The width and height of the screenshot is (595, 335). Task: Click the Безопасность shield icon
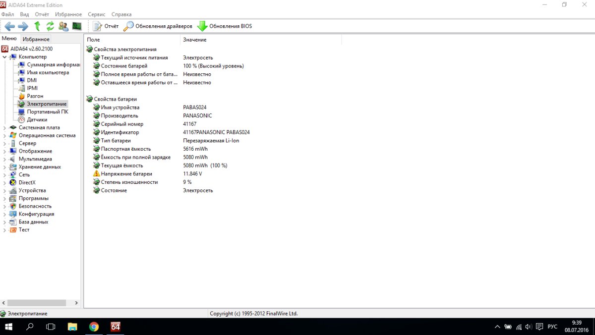[13, 206]
